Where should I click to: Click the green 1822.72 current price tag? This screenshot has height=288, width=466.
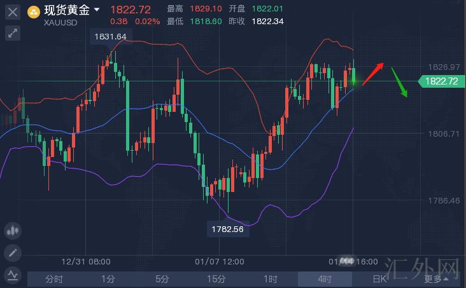click(x=441, y=81)
